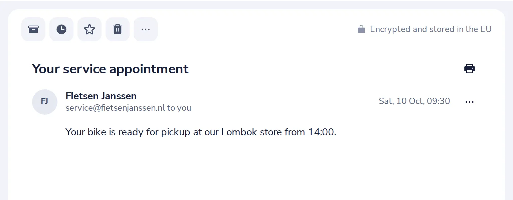Delete the email with the trash icon
The width and height of the screenshot is (513, 200).
[x=118, y=29]
